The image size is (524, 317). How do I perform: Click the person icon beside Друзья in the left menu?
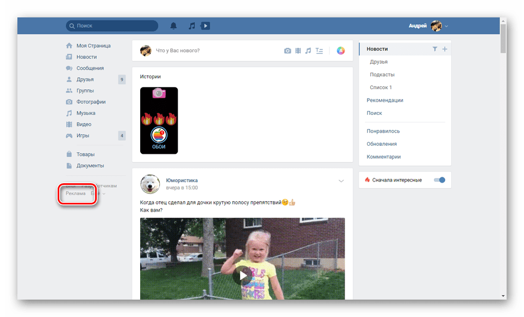69,79
